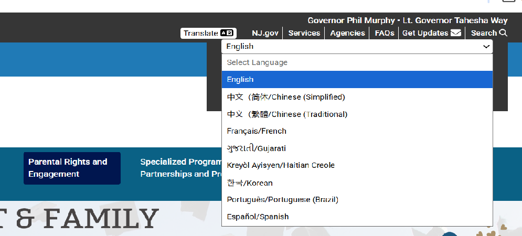Open the Agencies link
Image resolution: width=522 pixels, height=236 pixels.
tap(347, 33)
